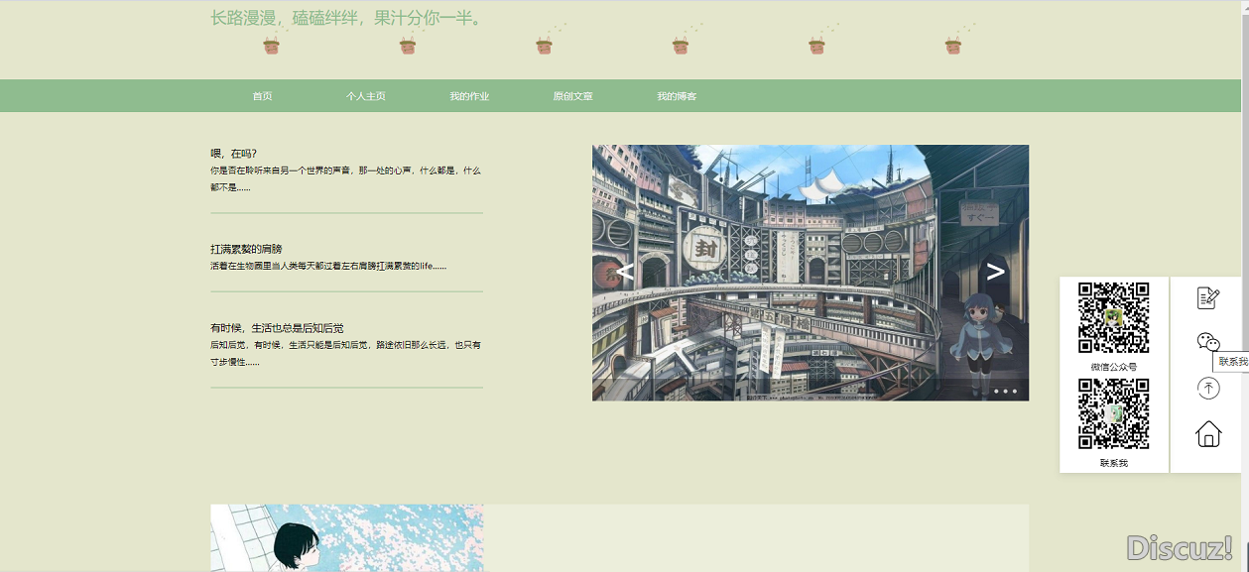Viewport: 1249px width, 572px height.
Task: Open the 首页 navigation item
Action: click(262, 96)
